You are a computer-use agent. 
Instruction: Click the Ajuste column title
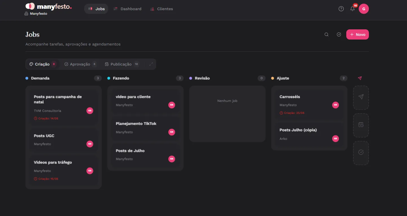click(283, 78)
